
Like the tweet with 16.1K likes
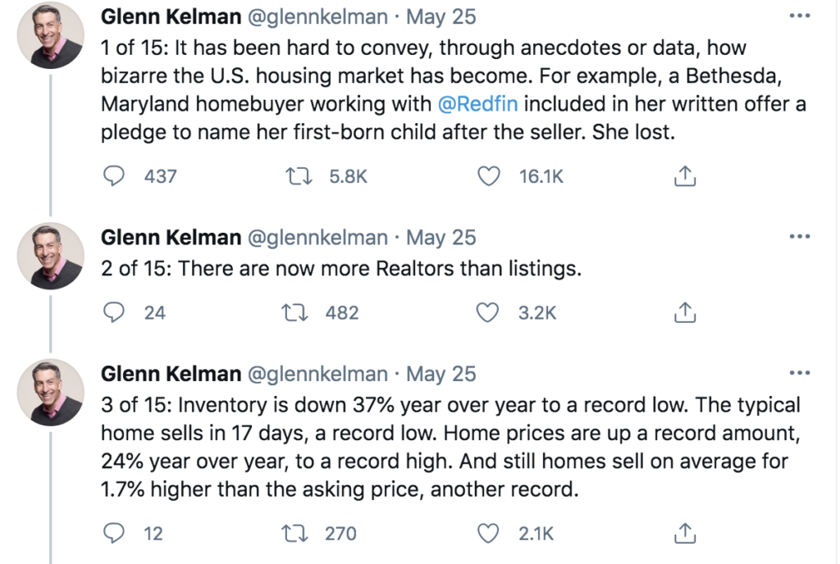coord(489,176)
